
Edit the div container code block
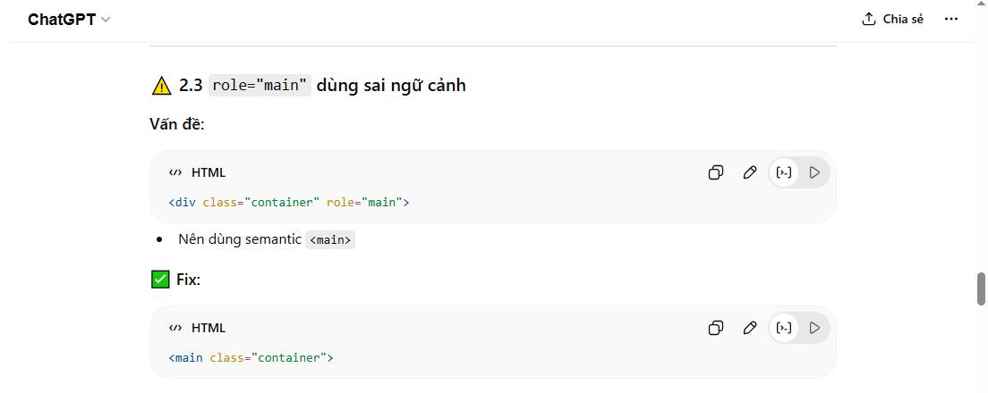[750, 172]
